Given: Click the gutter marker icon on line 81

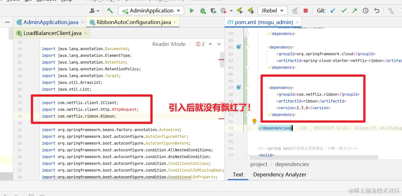Looking at the screenshot, I should point(239,47).
